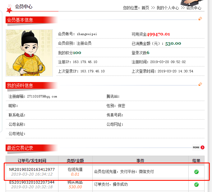Click the 订单号/发生时间 column header

[32, 161]
